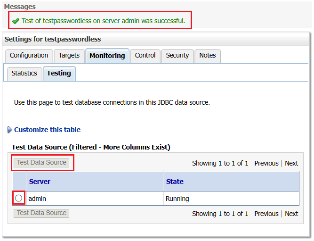Sort by the Server column header

point(40,182)
